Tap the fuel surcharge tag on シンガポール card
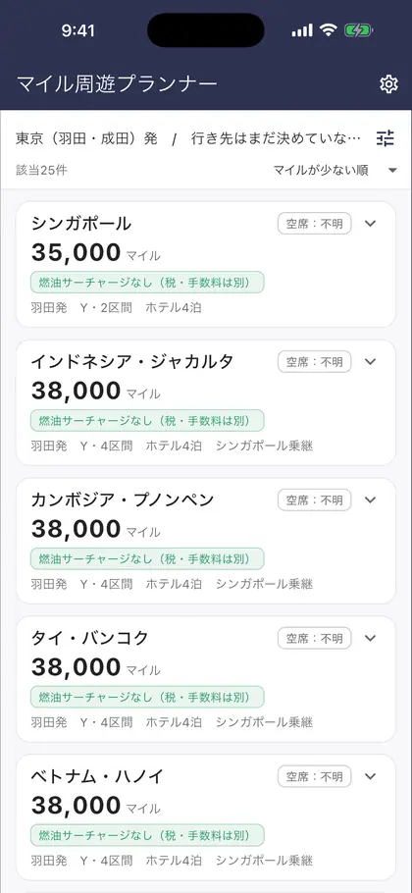This screenshot has height=893, width=412. coord(147,283)
